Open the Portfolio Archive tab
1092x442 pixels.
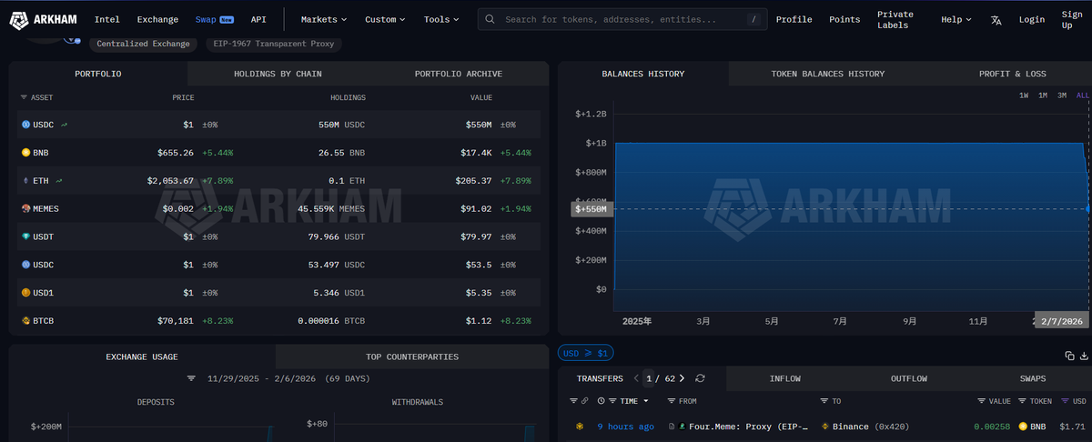point(459,74)
